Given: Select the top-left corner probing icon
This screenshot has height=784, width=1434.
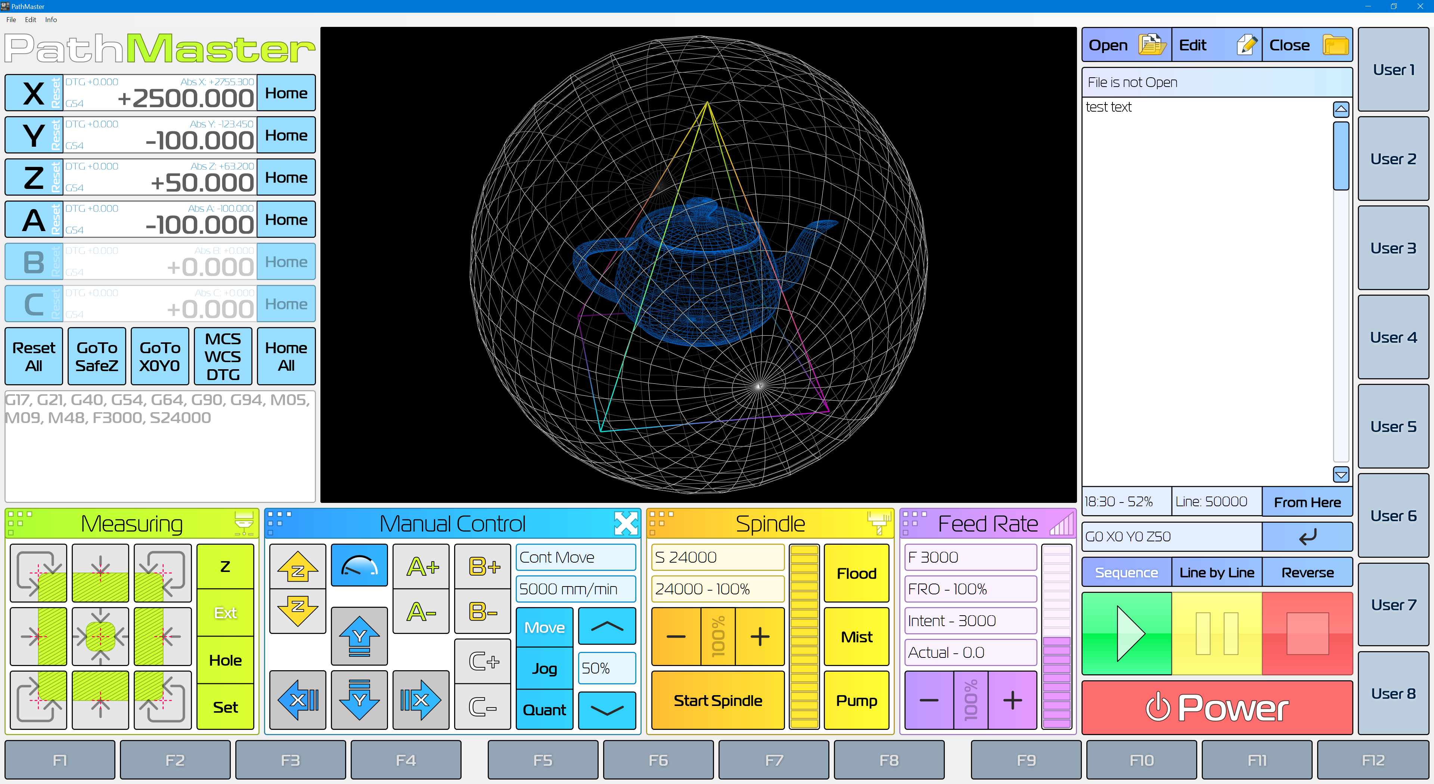Looking at the screenshot, I should tap(38, 573).
